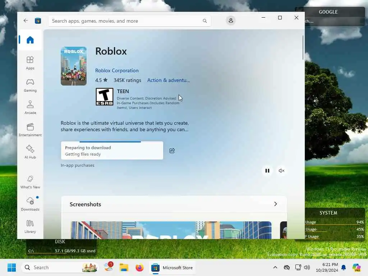The width and height of the screenshot is (368, 276).
Task: Open the Downloads page
Action: (30, 204)
